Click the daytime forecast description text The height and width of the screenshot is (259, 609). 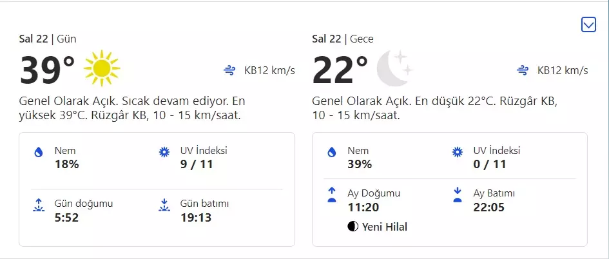click(132, 108)
